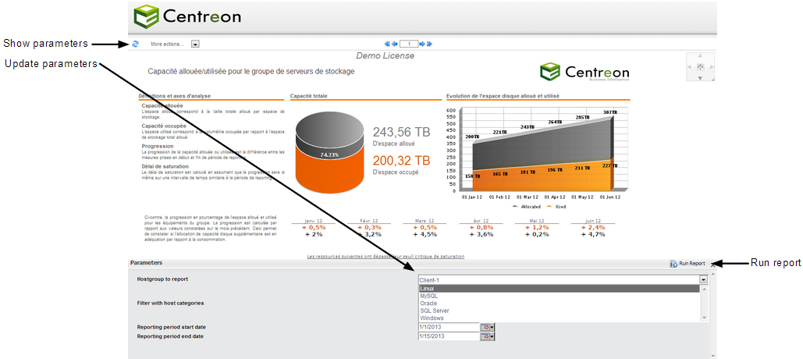803x359 pixels.
Task: Click the Used legend entry
Action: [555, 206]
